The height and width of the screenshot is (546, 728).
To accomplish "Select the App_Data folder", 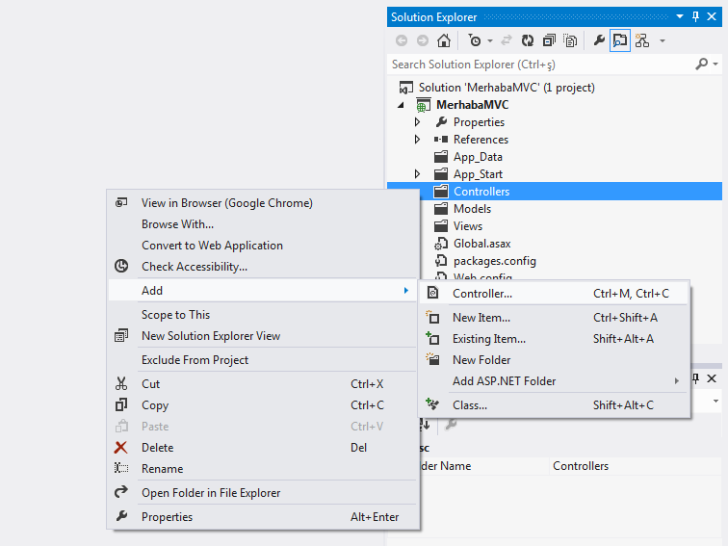I will [x=478, y=157].
